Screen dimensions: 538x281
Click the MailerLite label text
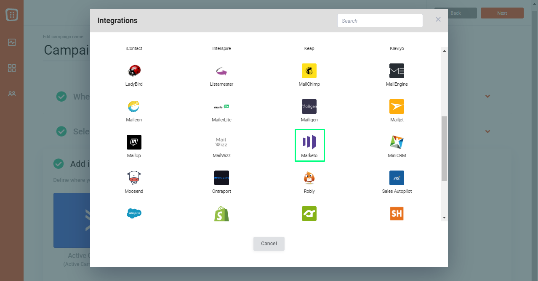tap(221, 120)
